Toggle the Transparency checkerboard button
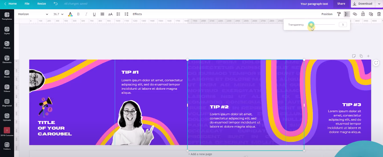383x157 pixels. coord(347,14)
